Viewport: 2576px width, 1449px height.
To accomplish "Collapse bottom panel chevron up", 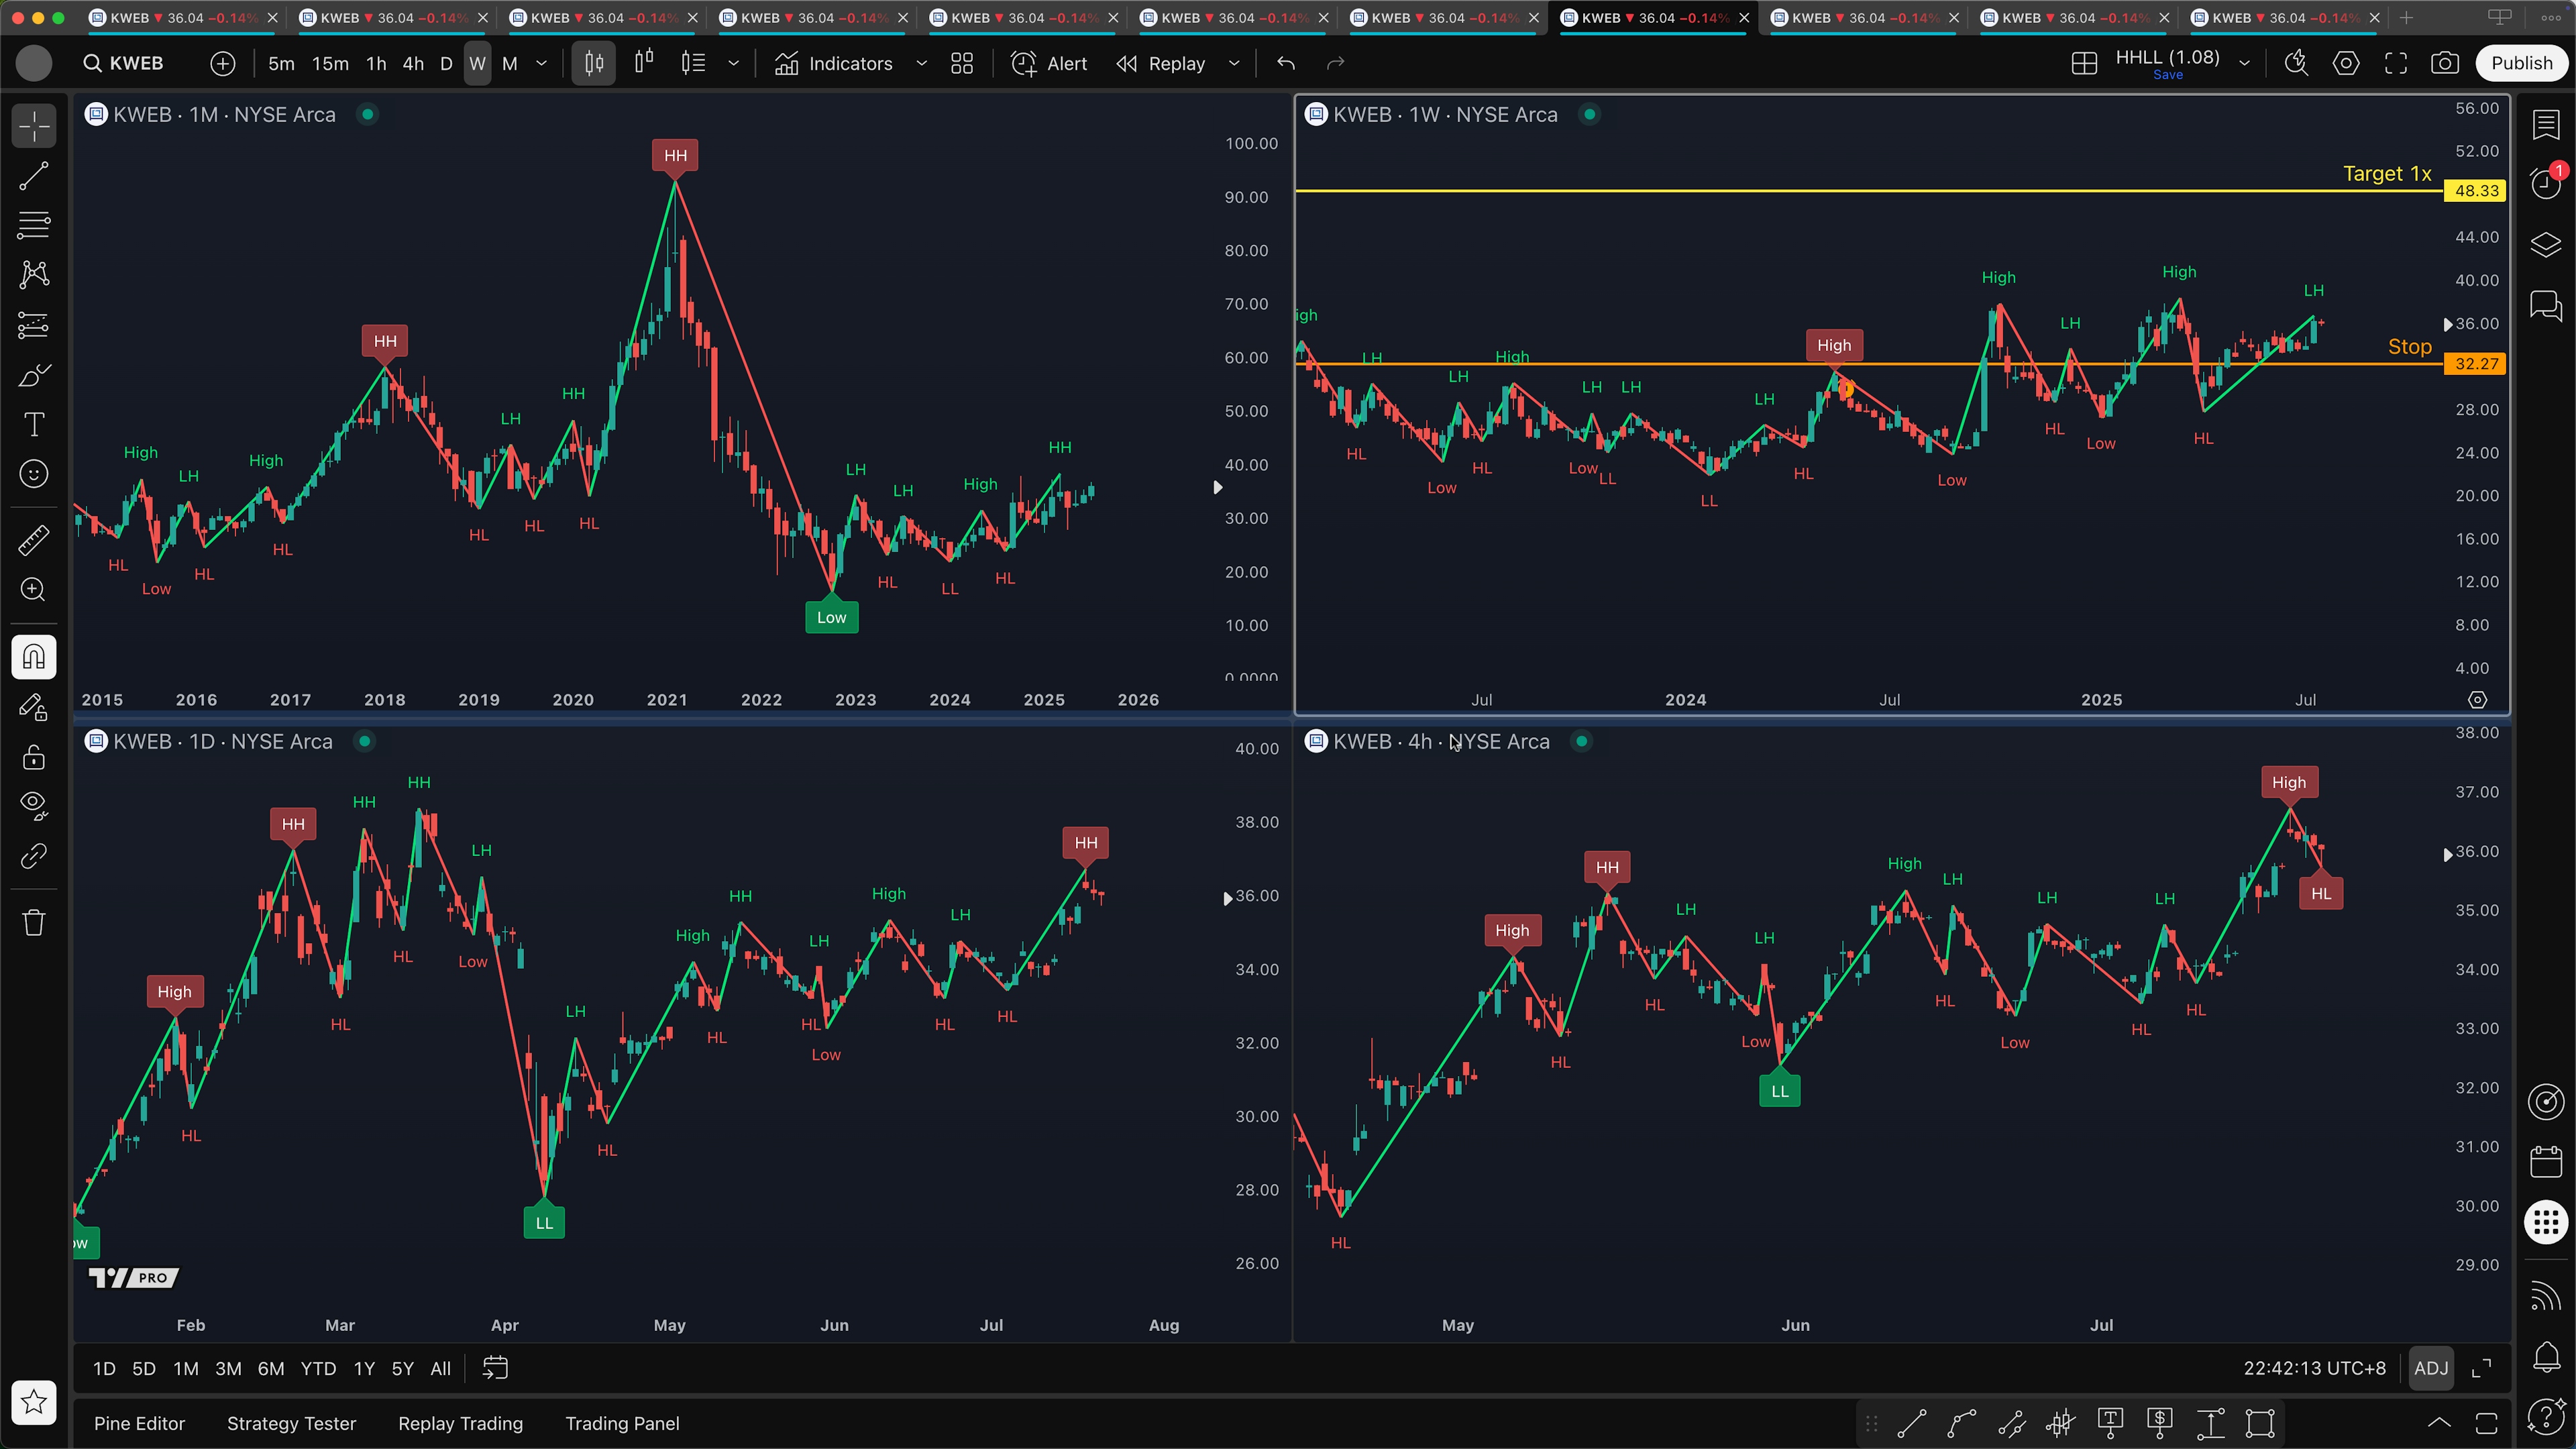I will coord(2439,1423).
